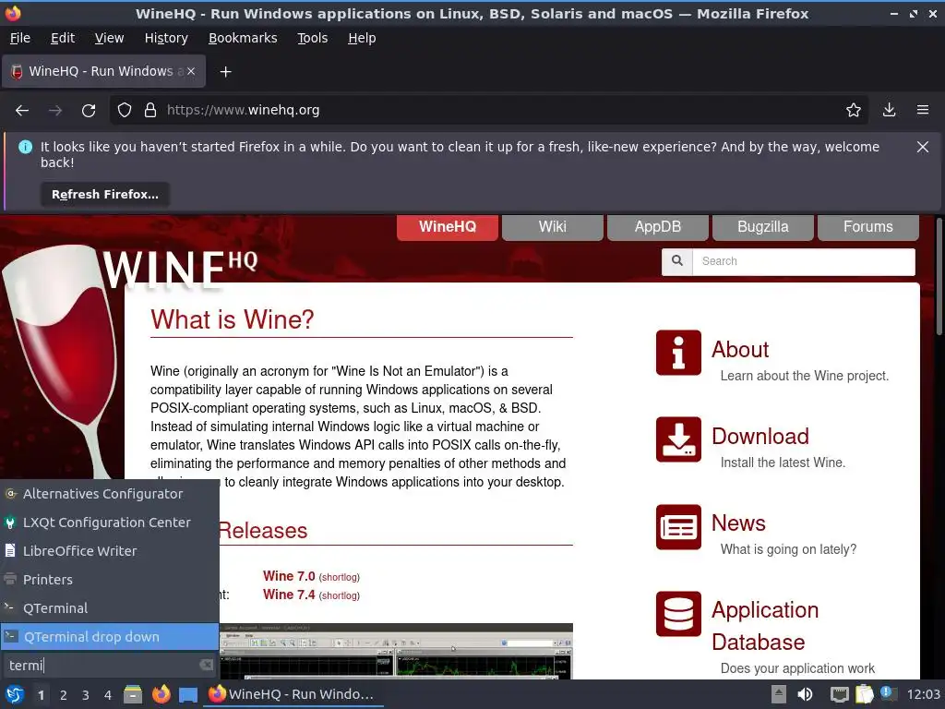Open Printers from the menu results
945x709 pixels.
[x=110, y=580]
